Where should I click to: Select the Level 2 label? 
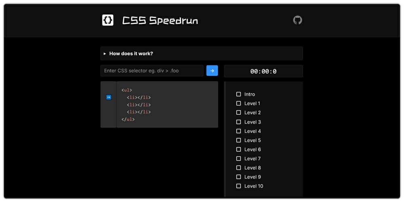[253, 113]
